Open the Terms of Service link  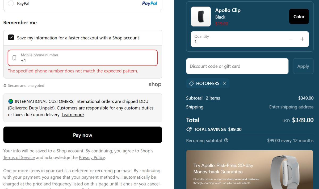coord(19,157)
